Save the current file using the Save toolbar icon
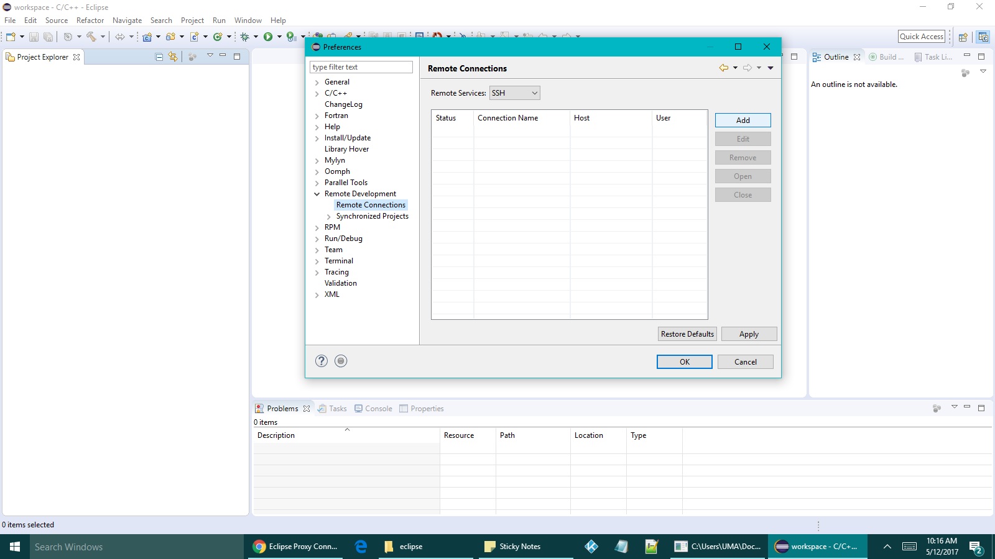The width and height of the screenshot is (995, 559). [35, 37]
